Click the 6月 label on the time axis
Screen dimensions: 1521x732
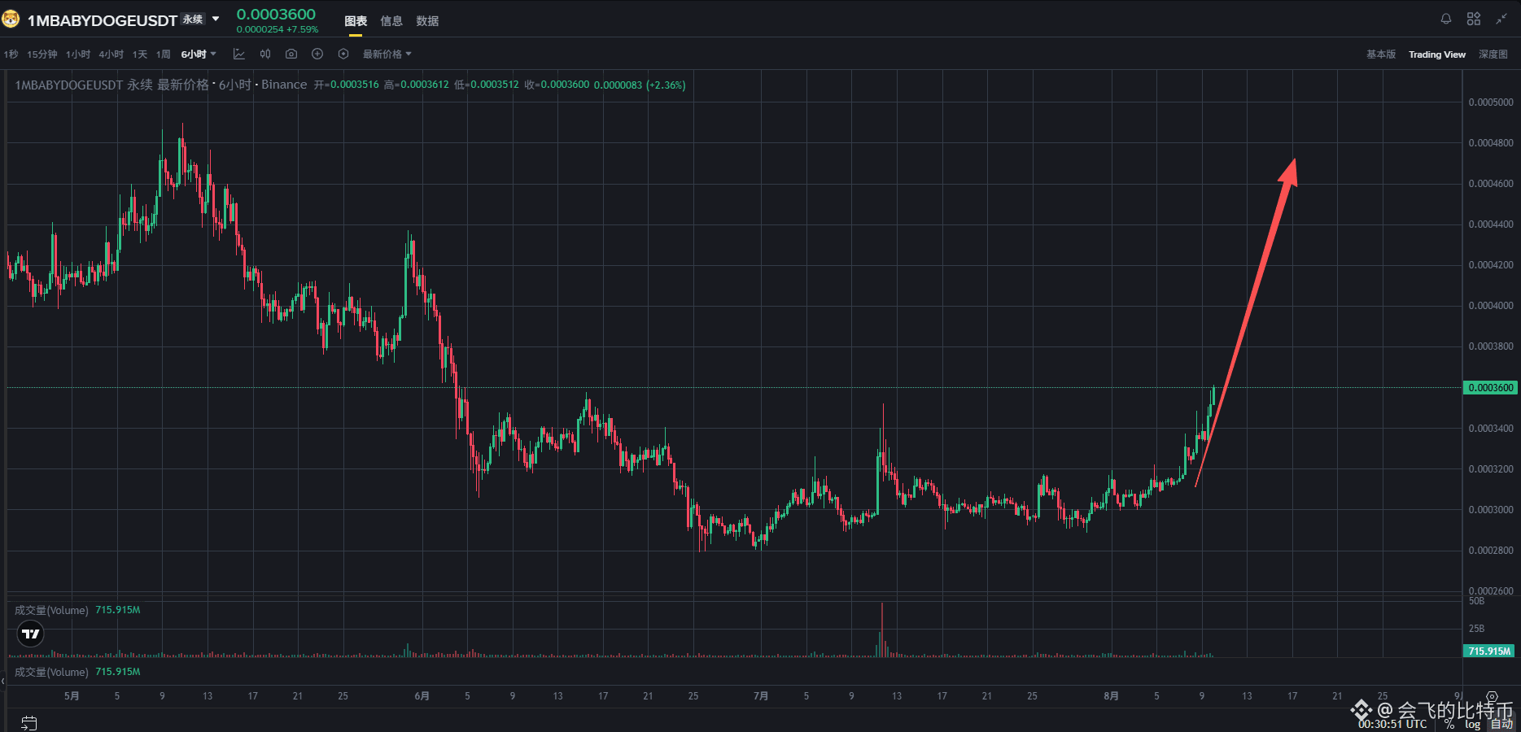[x=422, y=696]
